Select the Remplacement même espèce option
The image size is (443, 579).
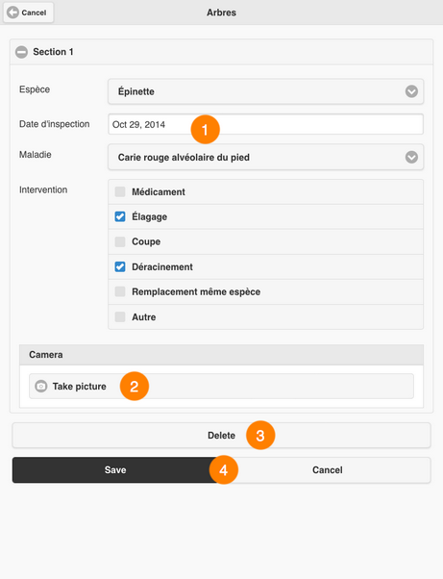pos(265,291)
